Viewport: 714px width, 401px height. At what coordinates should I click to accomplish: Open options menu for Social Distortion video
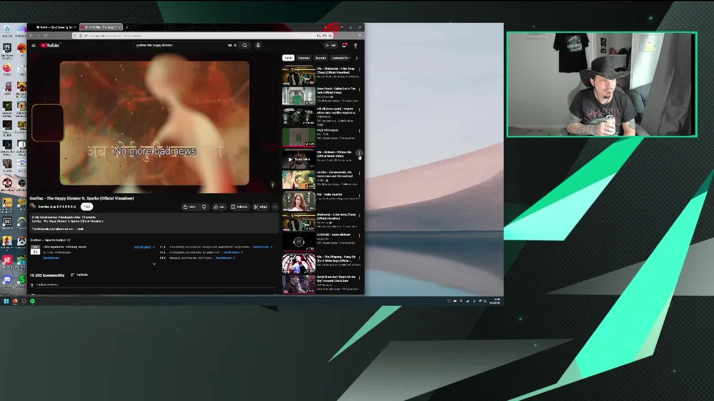pyautogui.click(x=359, y=277)
